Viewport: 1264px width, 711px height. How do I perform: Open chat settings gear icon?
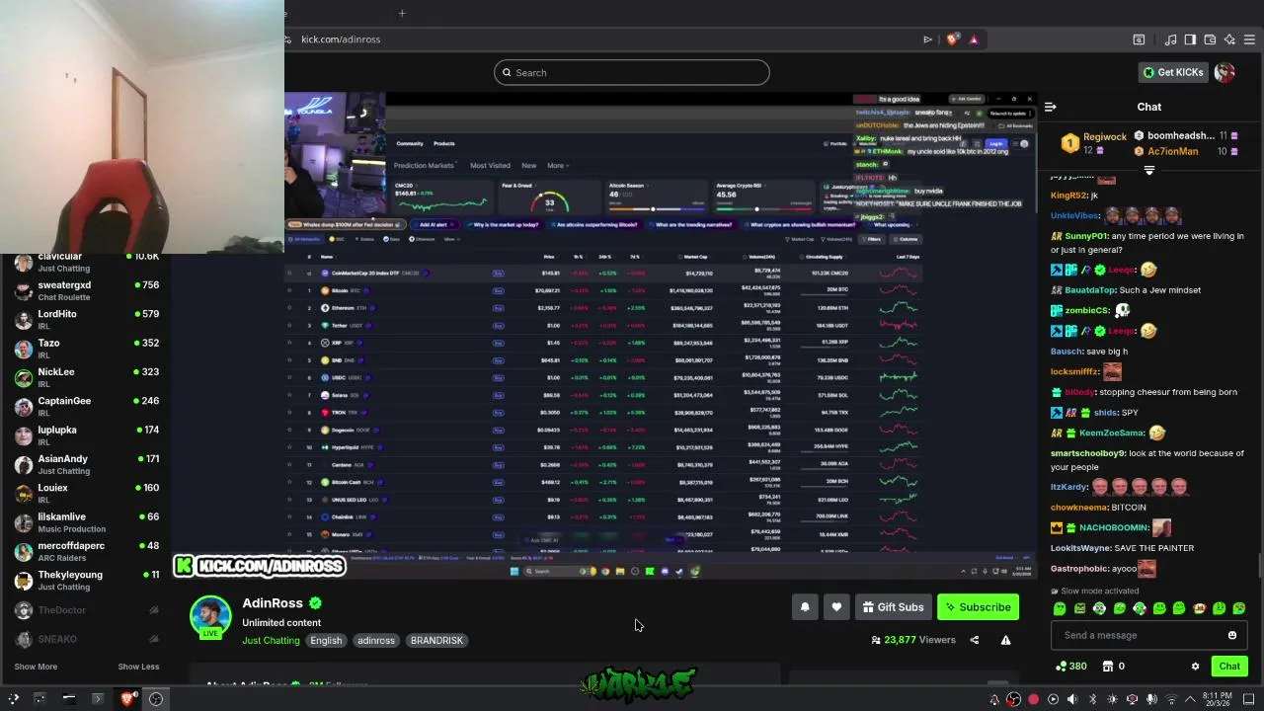click(1195, 667)
